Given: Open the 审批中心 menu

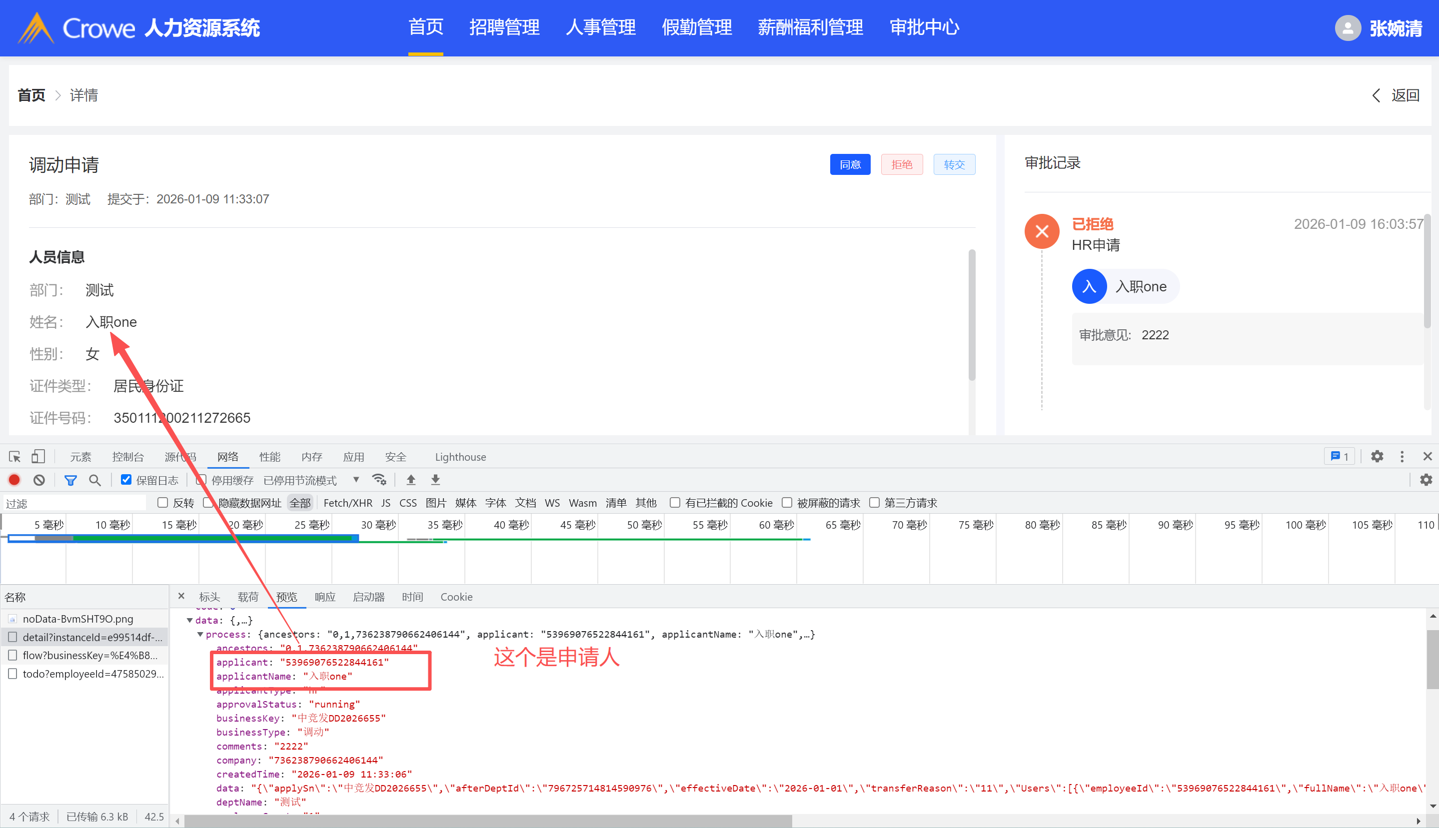Looking at the screenshot, I should coord(924,27).
